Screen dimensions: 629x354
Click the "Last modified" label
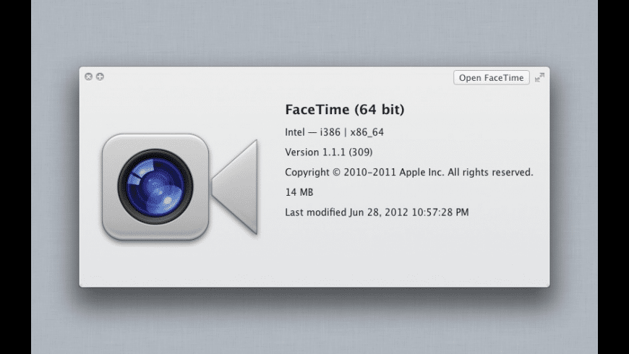pos(316,212)
